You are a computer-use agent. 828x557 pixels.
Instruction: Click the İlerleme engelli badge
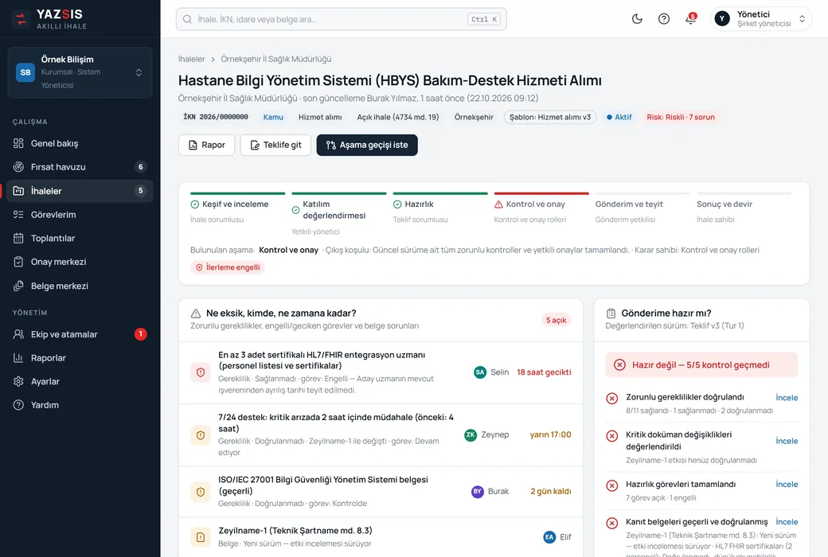click(x=228, y=267)
